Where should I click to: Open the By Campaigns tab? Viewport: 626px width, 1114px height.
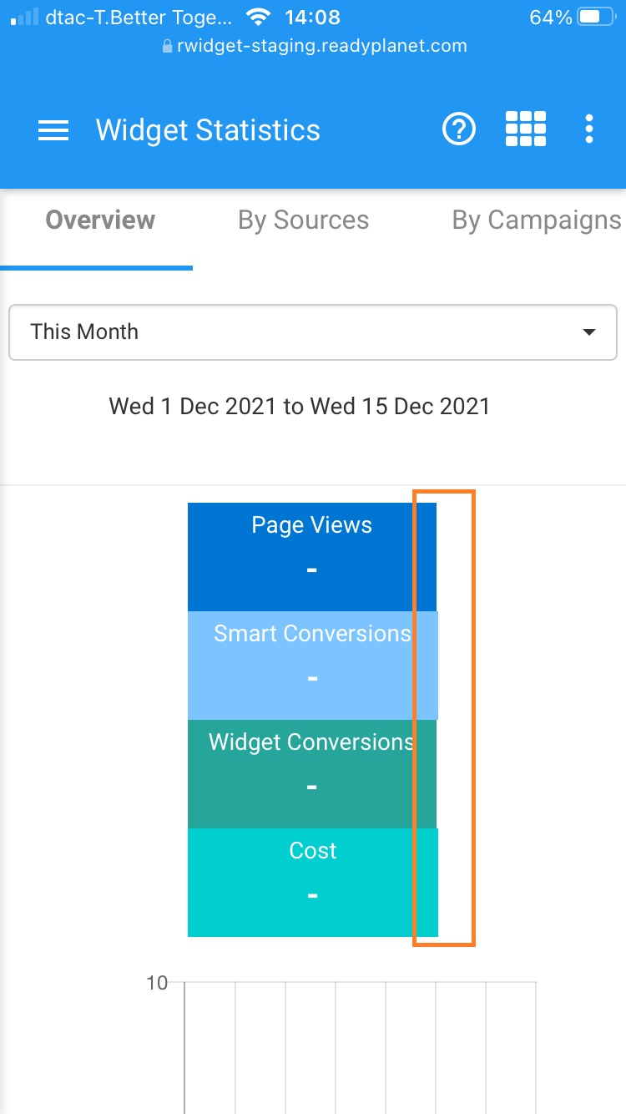[536, 220]
